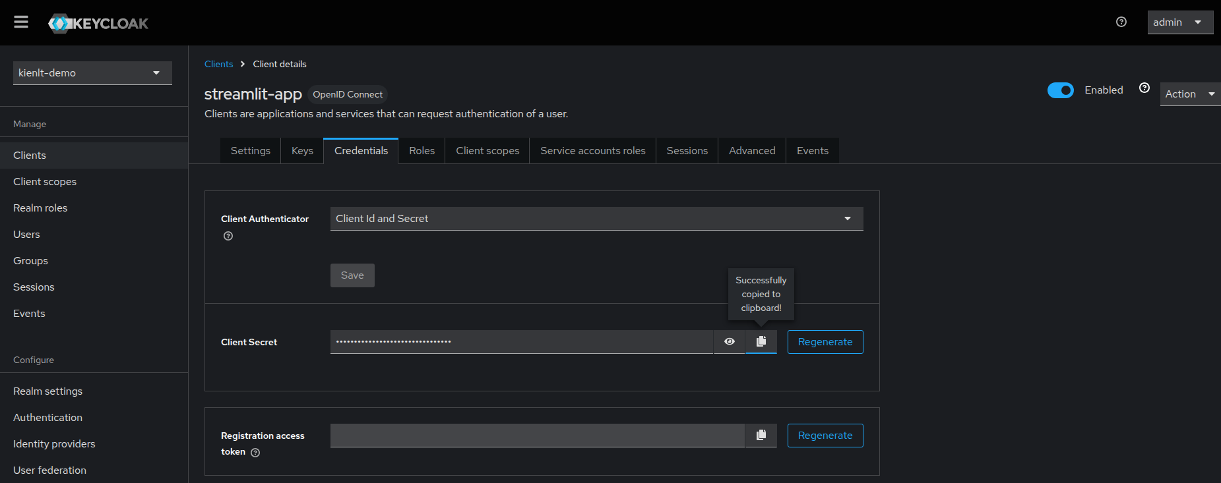Viewport: 1221px width, 483px height.
Task: Open Identity providers in the sidebar
Action: (x=54, y=444)
